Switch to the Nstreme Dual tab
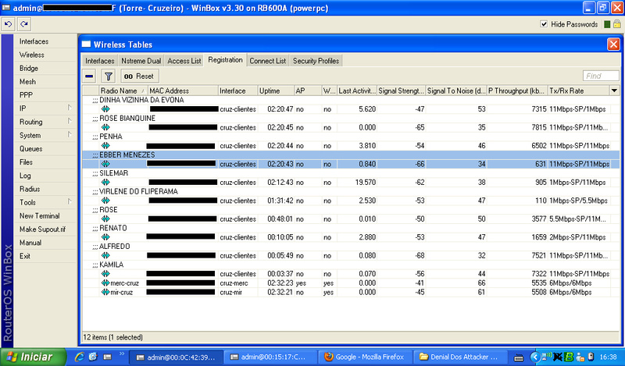625x366 pixels. click(141, 61)
